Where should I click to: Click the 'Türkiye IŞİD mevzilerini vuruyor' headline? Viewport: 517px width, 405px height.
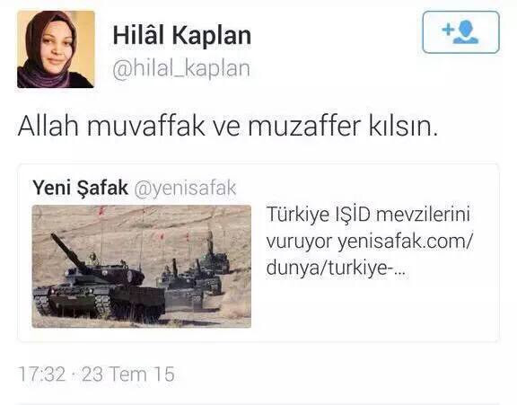tap(368, 228)
